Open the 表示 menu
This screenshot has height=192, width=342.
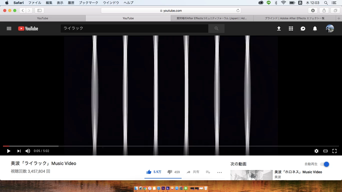pyautogui.click(x=60, y=3)
